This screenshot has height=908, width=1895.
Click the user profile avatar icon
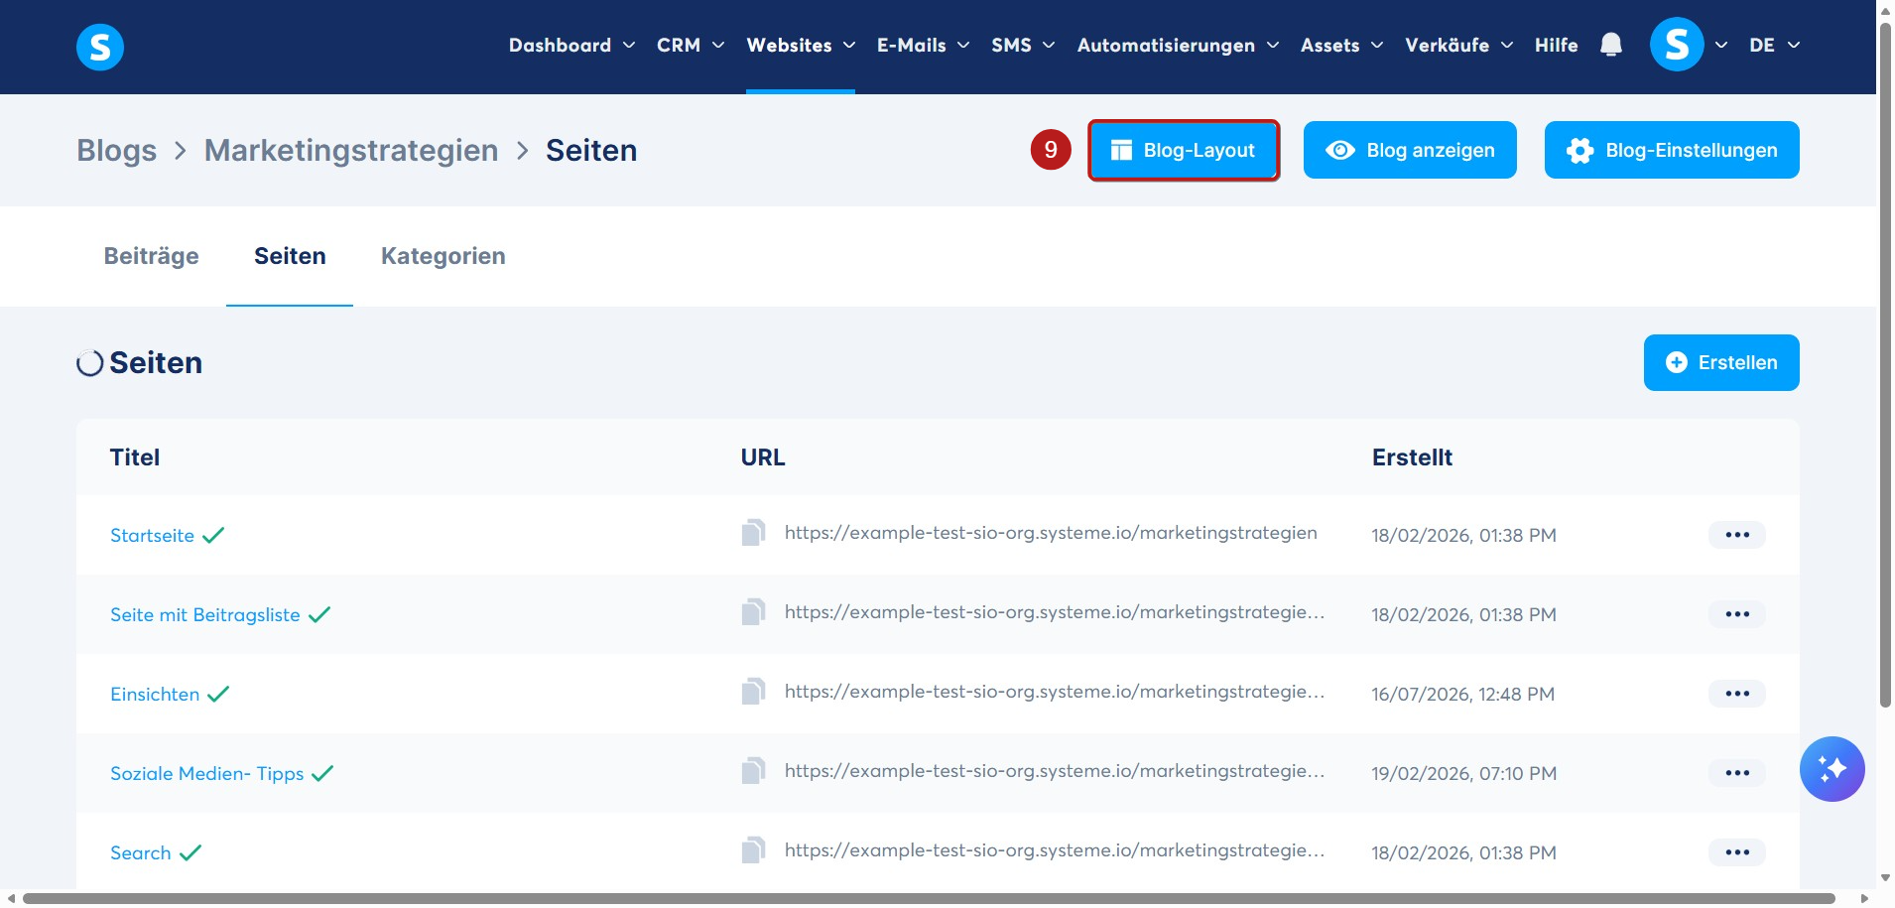click(x=1677, y=45)
